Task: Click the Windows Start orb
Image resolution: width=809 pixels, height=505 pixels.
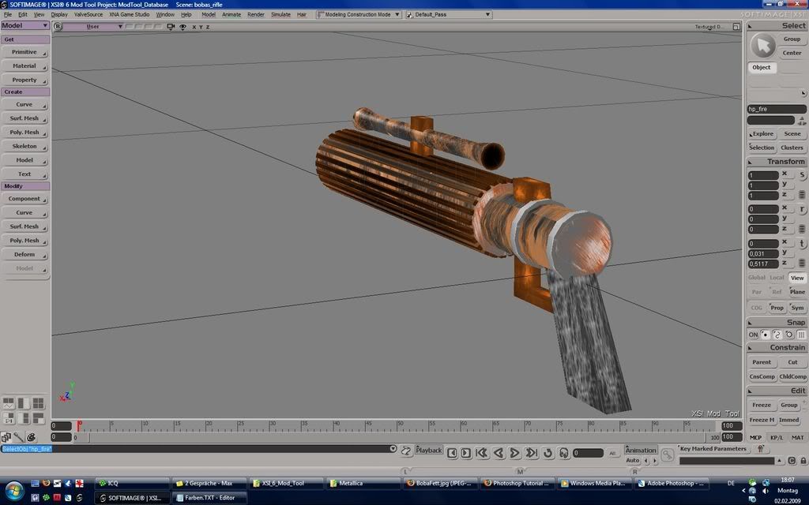Action: point(13,489)
